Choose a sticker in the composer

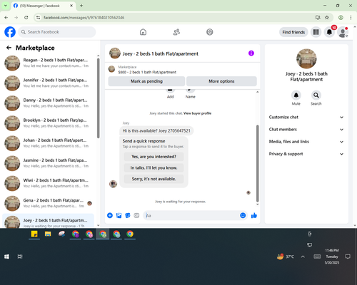click(128, 215)
